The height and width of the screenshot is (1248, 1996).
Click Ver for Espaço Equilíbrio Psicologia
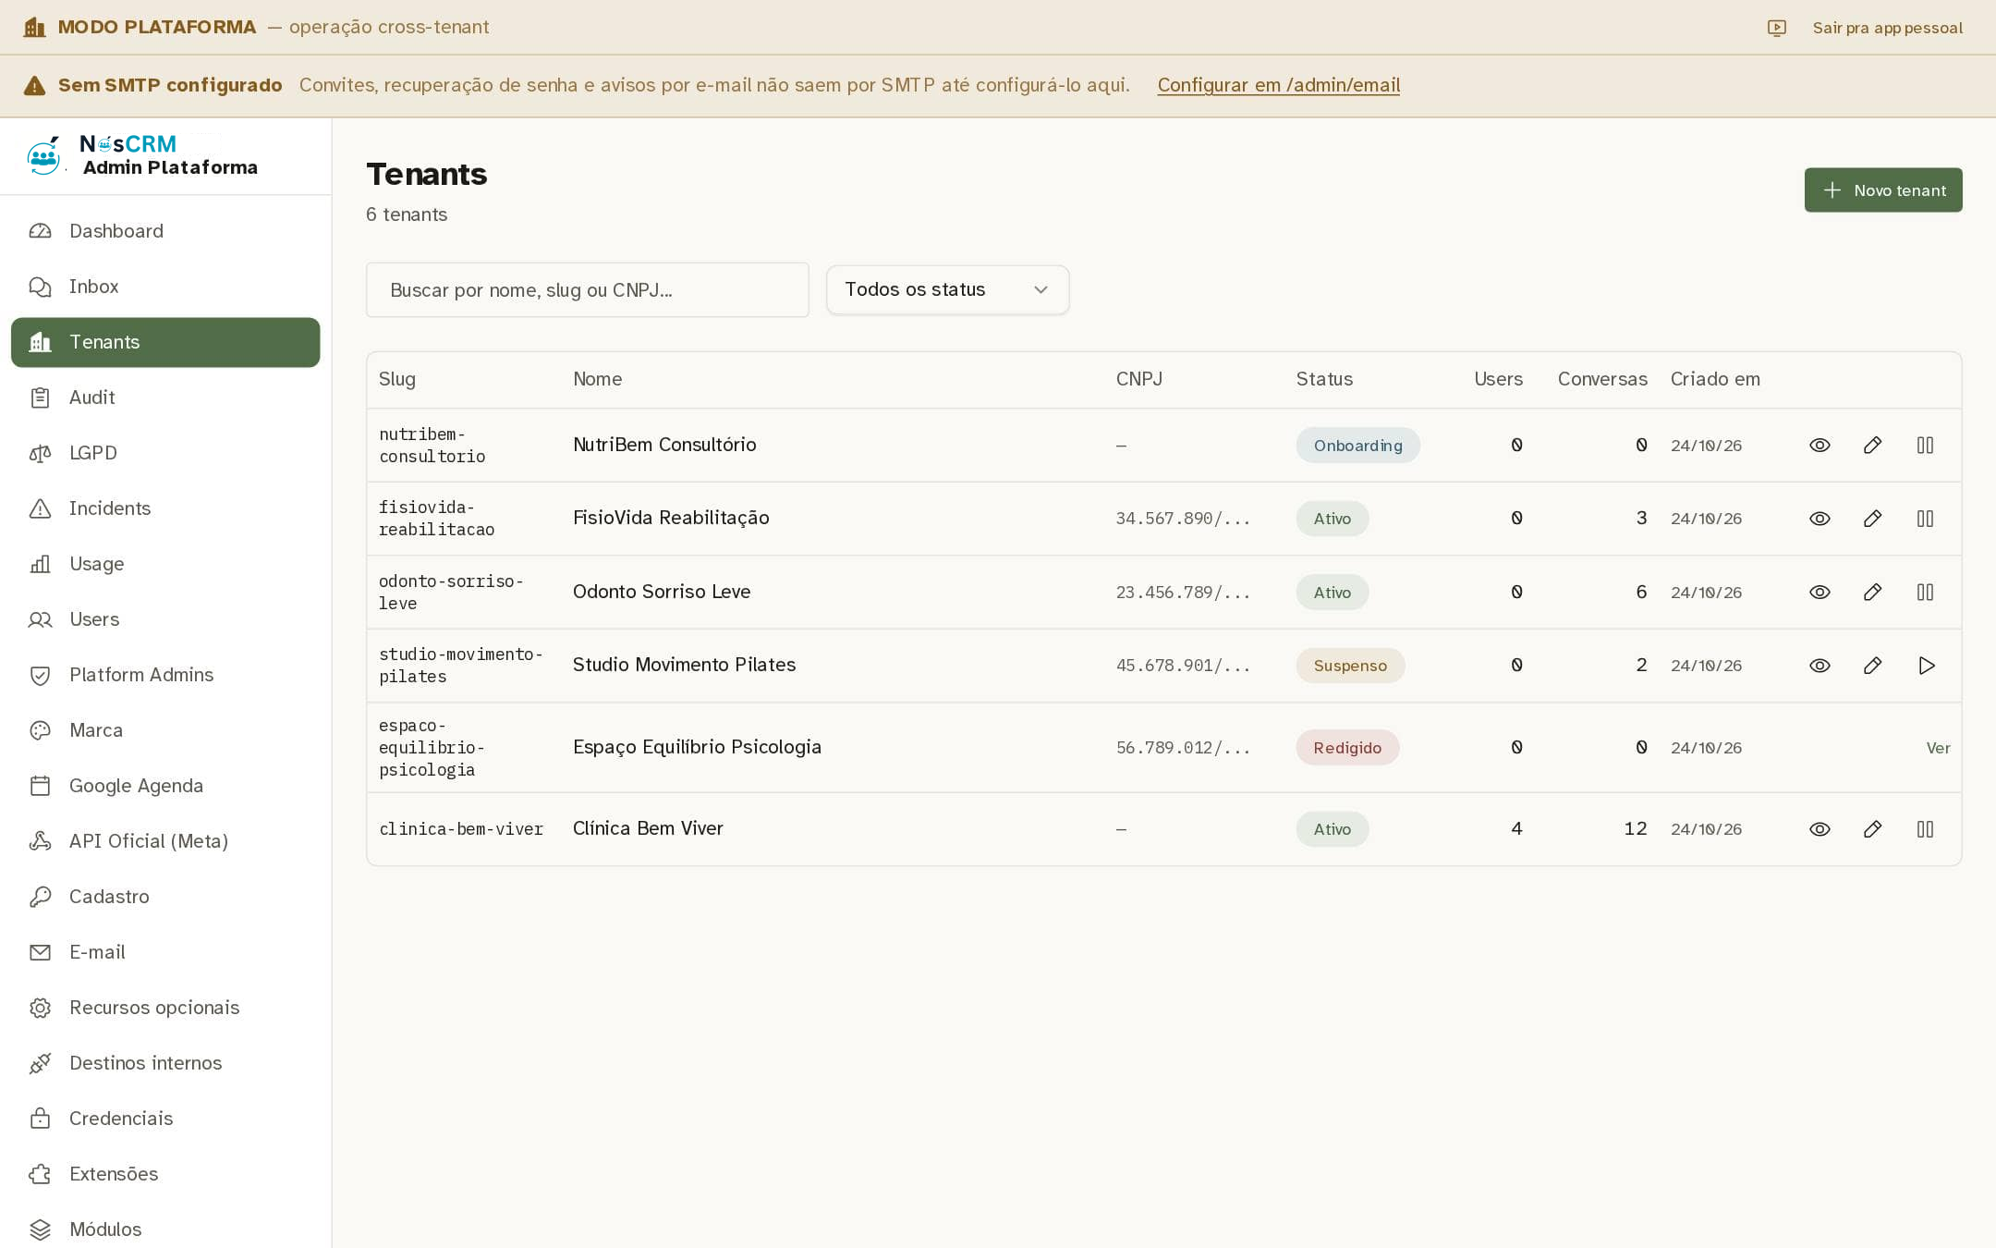1938,748
